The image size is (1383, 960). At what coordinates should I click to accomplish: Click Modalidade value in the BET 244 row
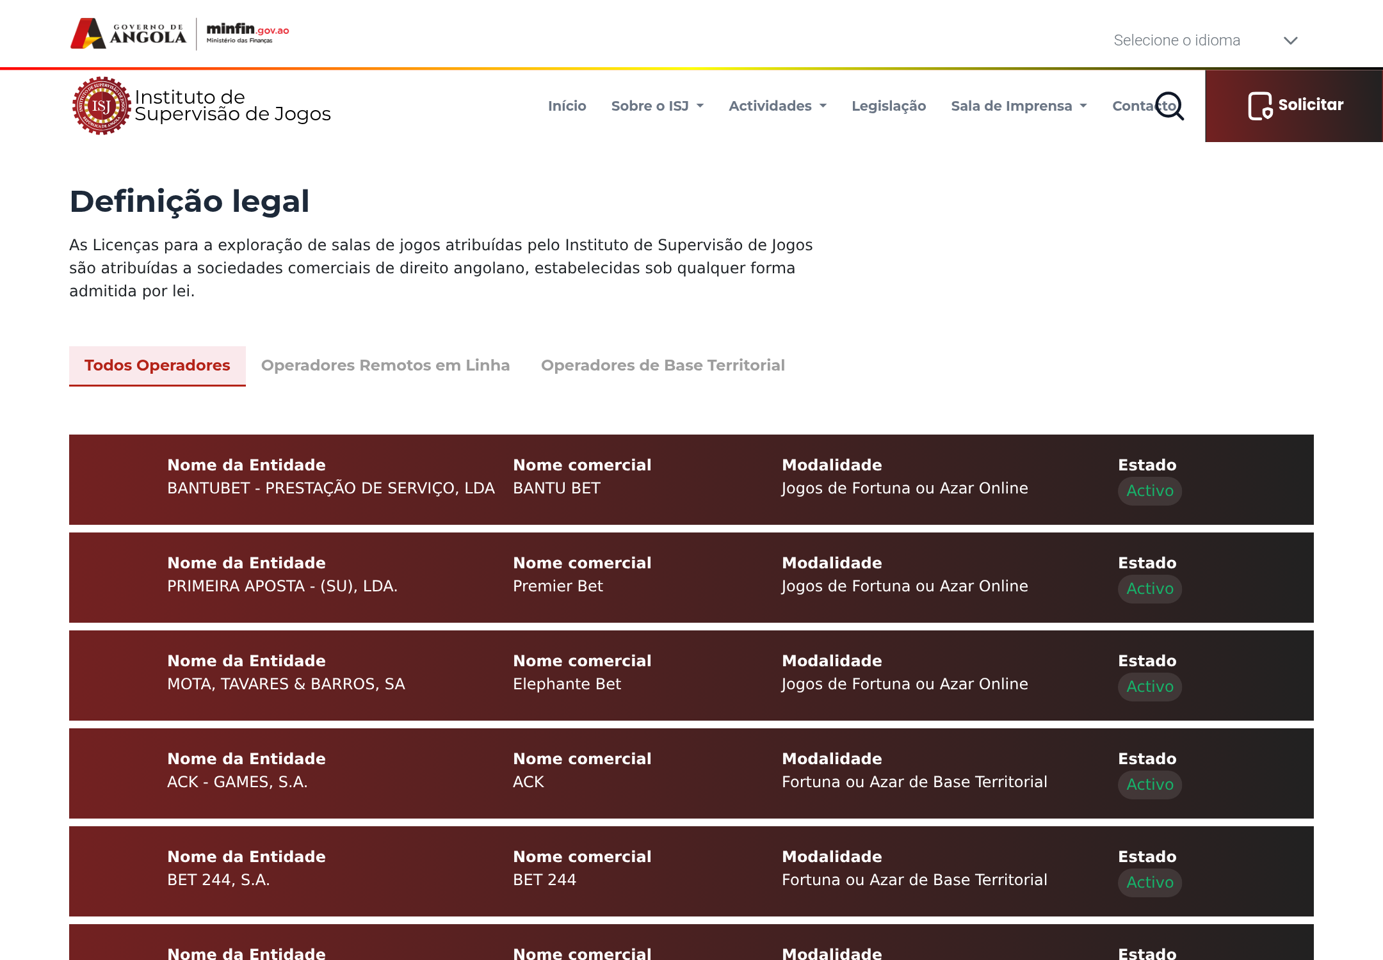[914, 880]
